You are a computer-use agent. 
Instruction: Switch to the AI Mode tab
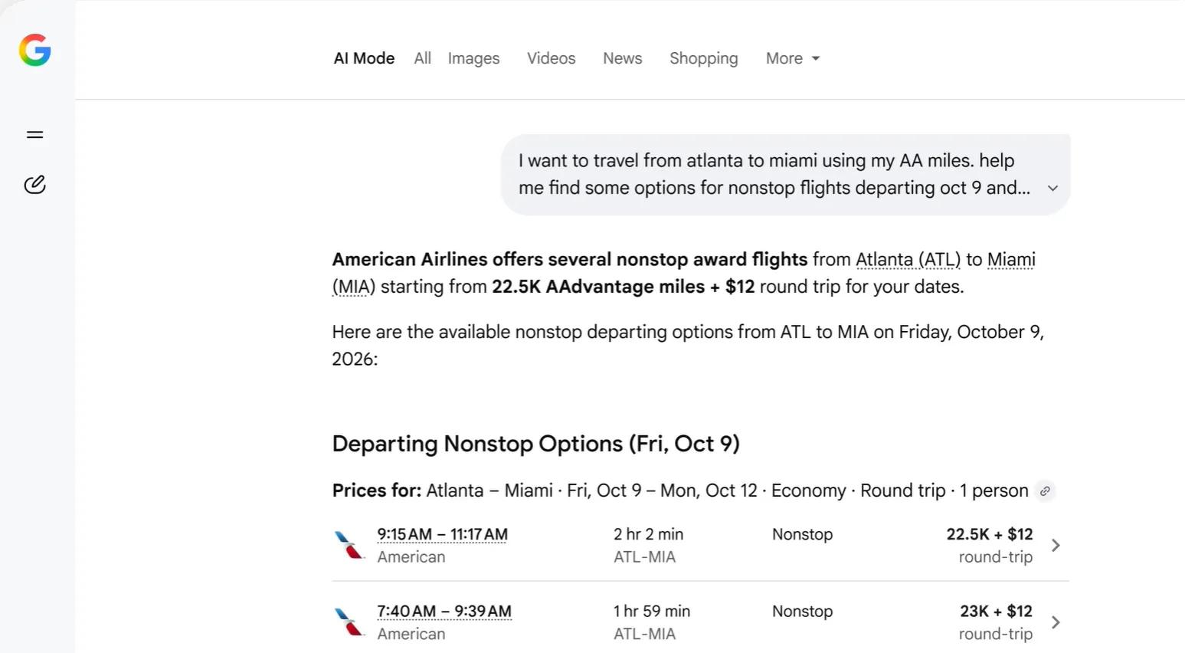(x=364, y=58)
